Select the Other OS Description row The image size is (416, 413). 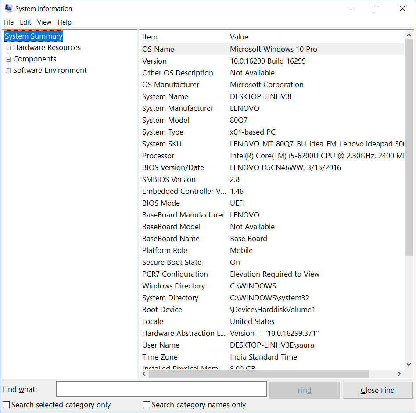(x=273, y=73)
